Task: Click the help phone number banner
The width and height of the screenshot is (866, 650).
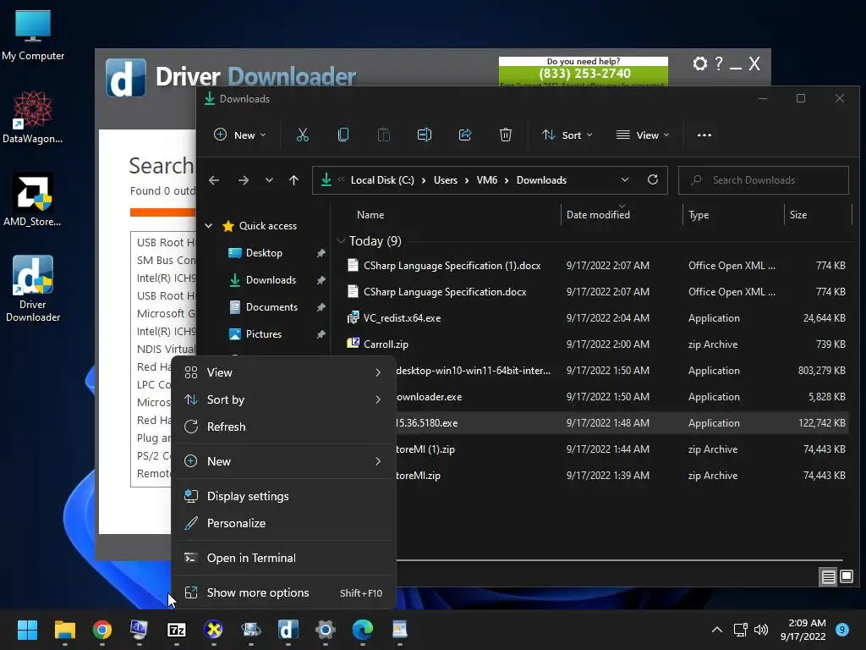Action: point(584,71)
